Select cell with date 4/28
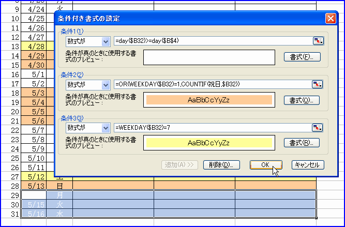 pos(34,47)
